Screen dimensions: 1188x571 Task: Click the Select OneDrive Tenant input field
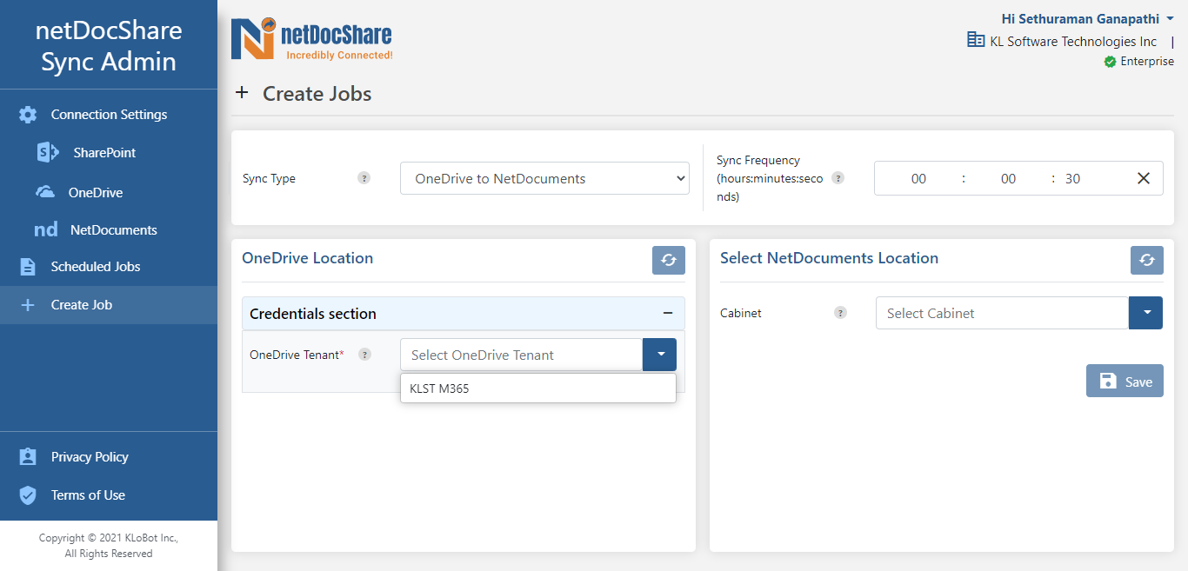click(x=521, y=355)
